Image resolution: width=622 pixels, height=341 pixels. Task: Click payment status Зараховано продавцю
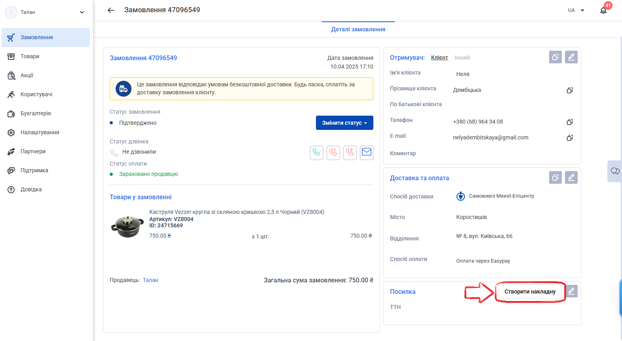coord(148,174)
